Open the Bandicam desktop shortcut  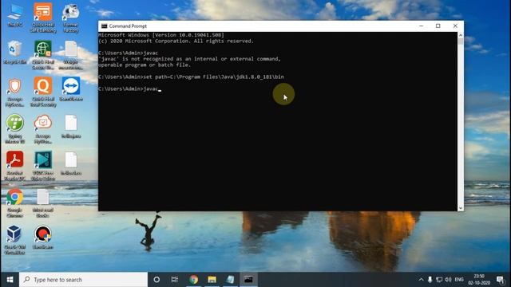(x=43, y=238)
